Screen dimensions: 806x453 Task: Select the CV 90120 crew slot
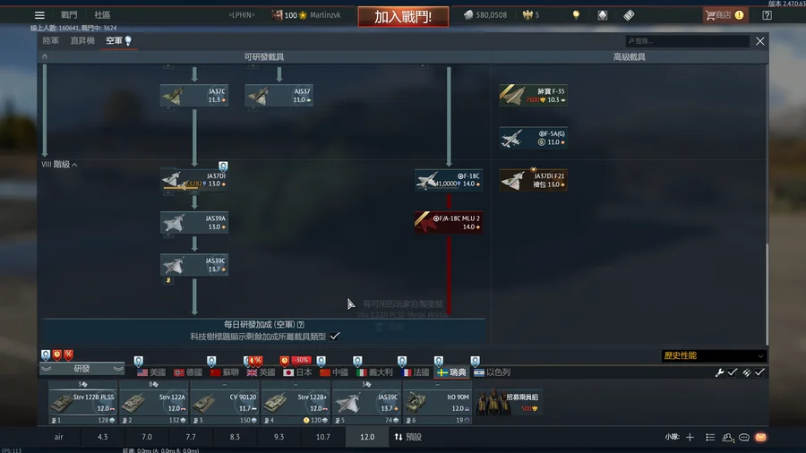pyautogui.click(x=224, y=402)
